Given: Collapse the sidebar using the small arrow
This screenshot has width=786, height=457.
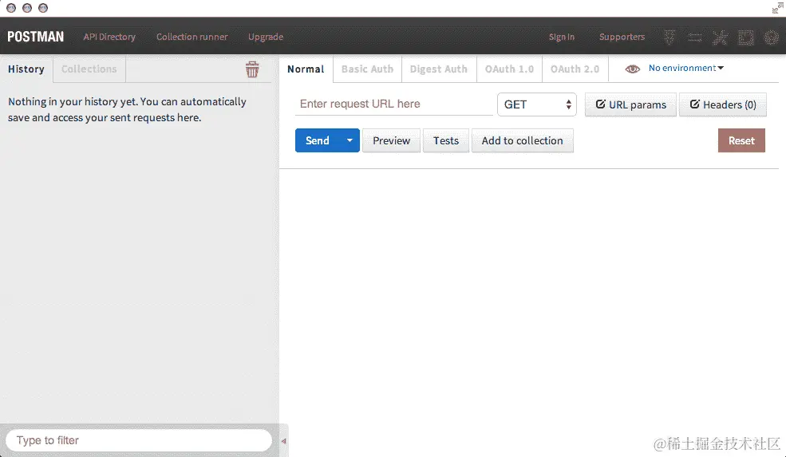Looking at the screenshot, I should [283, 441].
